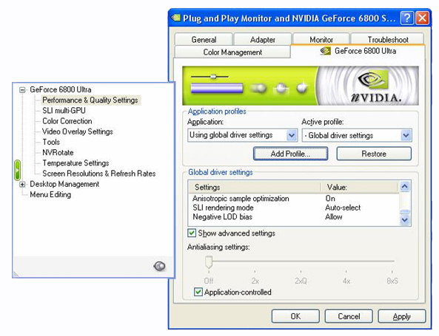Toggle the Application-controlled checkbox
This screenshot has width=439, height=336.
click(x=198, y=292)
